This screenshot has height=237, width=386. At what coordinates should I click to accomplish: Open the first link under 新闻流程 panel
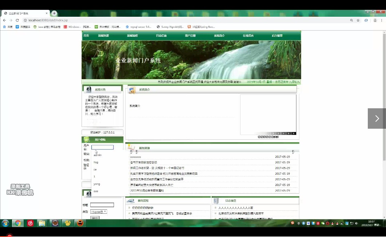tap(142, 208)
